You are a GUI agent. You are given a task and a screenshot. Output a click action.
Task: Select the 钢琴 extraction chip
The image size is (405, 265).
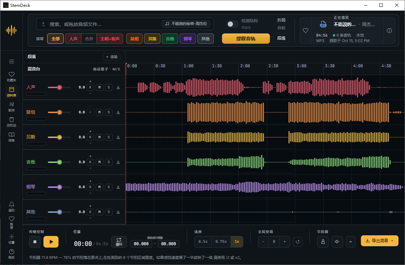pyautogui.click(x=188, y=39)
